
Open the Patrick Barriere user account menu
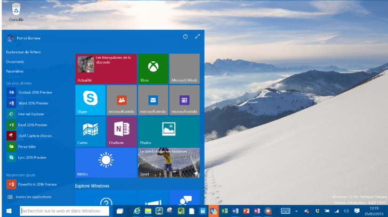point(25,38)
